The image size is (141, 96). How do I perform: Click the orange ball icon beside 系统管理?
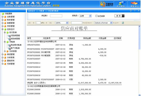pos(5,64)
